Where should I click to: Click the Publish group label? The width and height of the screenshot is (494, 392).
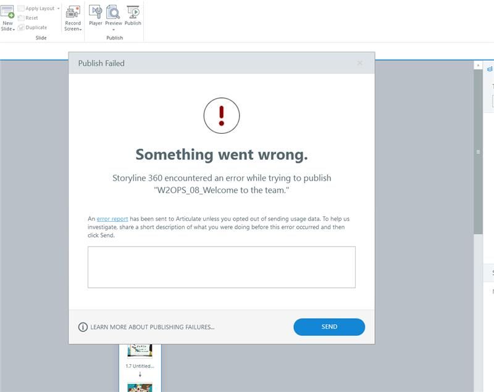[115, 38]
